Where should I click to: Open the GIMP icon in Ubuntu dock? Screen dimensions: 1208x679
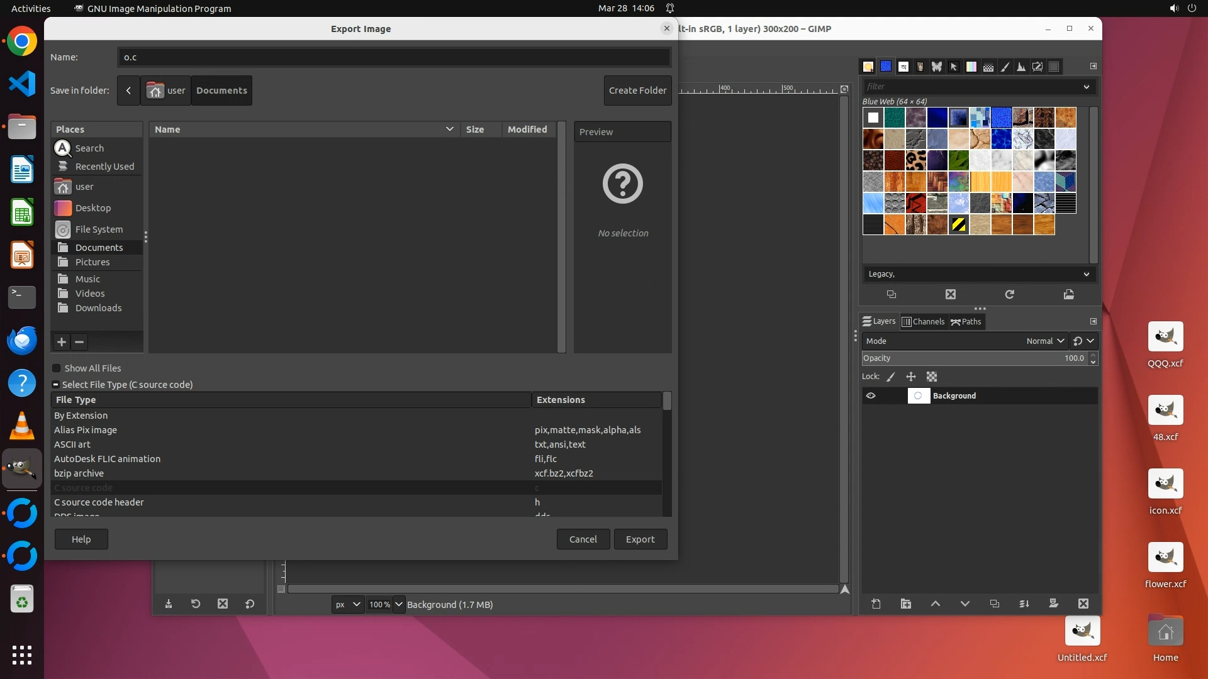(x=22, y=468)
